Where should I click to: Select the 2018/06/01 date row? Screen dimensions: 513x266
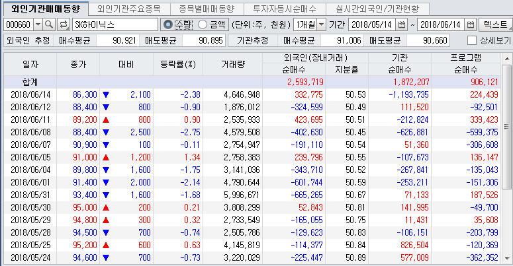coord(252,182)
